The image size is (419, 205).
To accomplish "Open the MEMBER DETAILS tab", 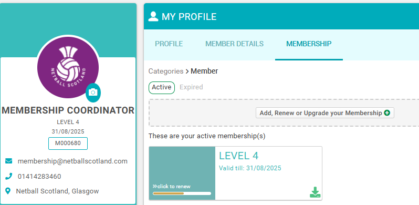I will pyautogui.click(x=234, y=44).
